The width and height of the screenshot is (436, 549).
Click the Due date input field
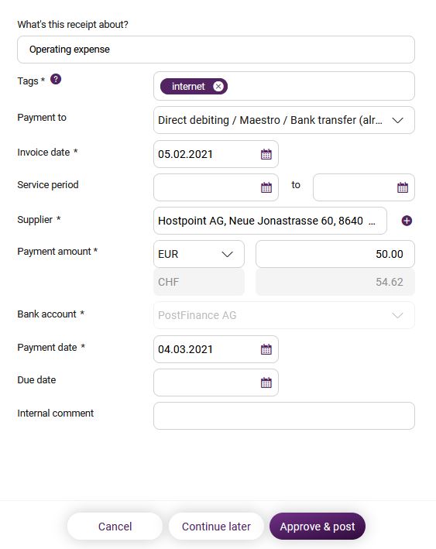coord(216,383)
